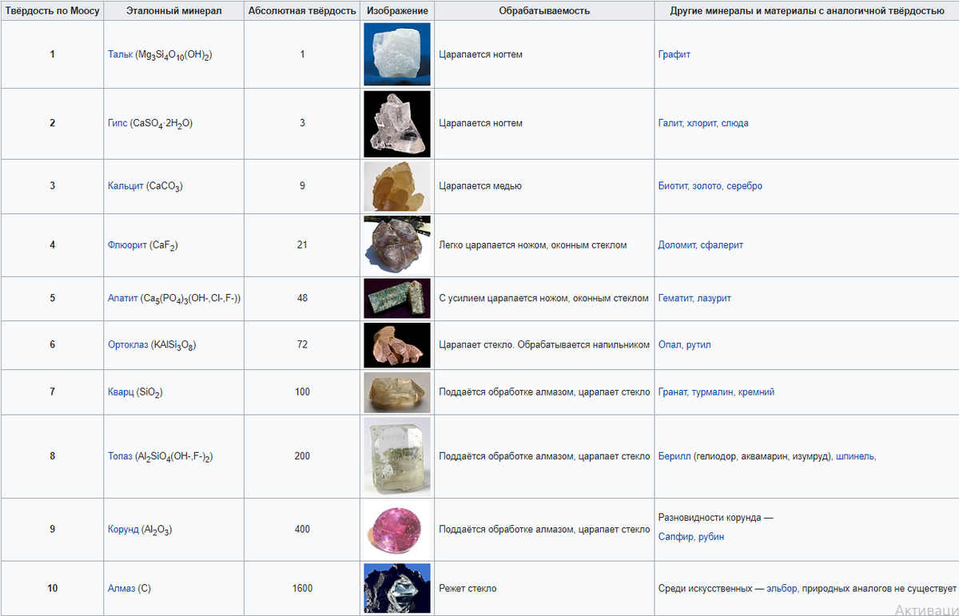Click the fluorite mineral image

point(397,244)
